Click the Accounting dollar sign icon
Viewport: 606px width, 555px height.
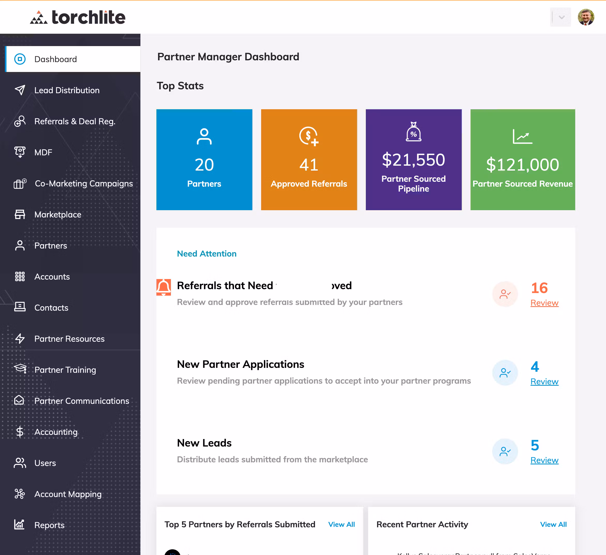[20, 432]
